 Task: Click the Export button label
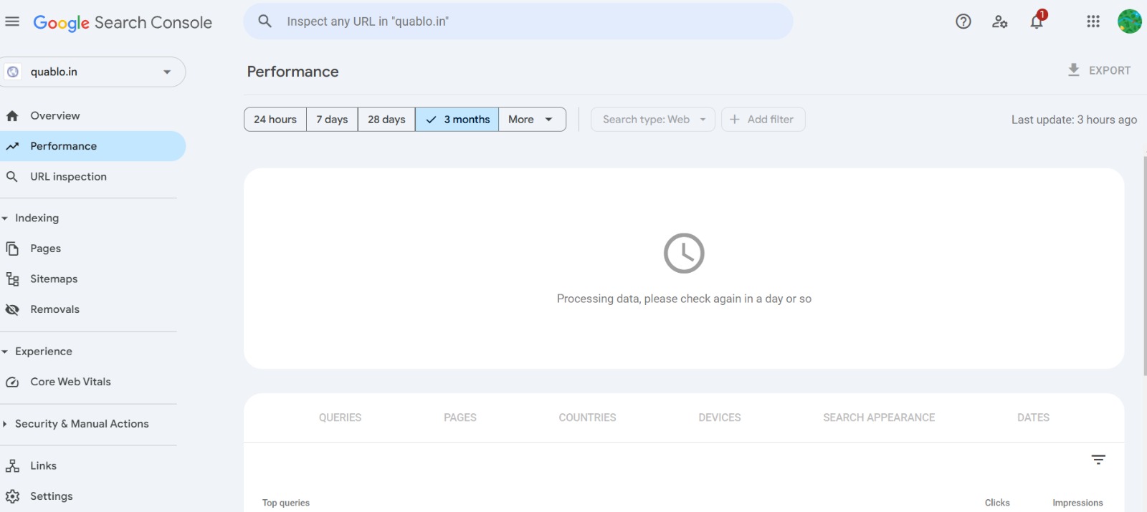coord(1110,70)
